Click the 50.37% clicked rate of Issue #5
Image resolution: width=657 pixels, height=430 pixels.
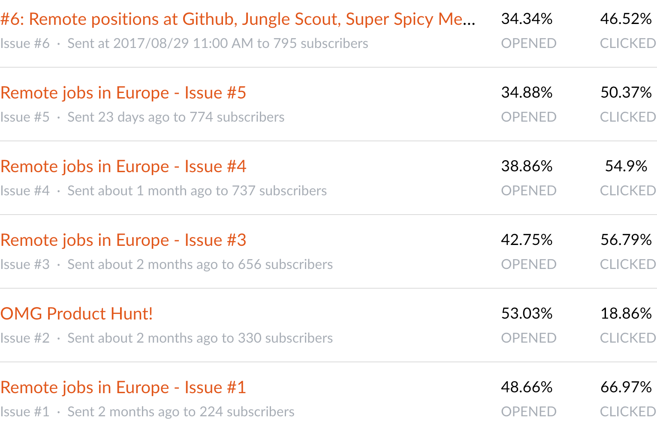[x=626, y=93]
